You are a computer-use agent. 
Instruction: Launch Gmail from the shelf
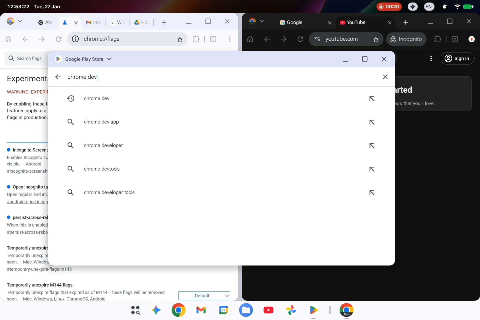point(201,310)
